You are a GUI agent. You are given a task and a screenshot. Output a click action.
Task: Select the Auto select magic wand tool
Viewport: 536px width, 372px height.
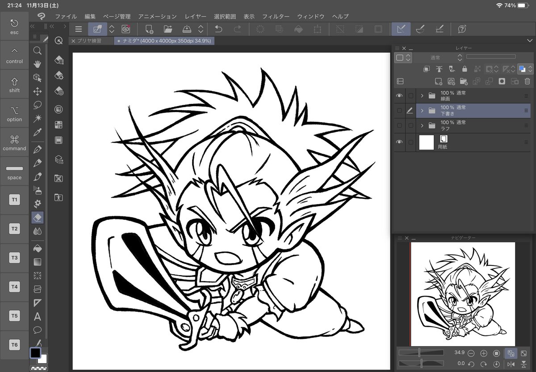[38, 118]
